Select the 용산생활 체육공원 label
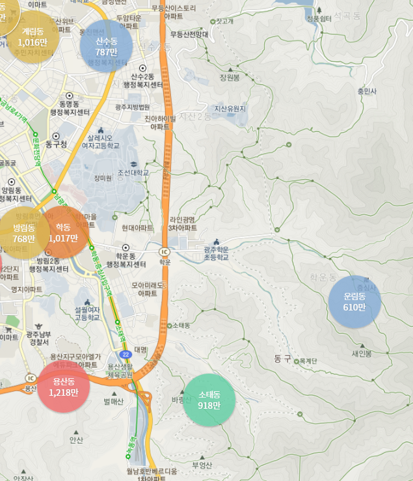Screen dimensions: 413x481 [x=120, y=370]
